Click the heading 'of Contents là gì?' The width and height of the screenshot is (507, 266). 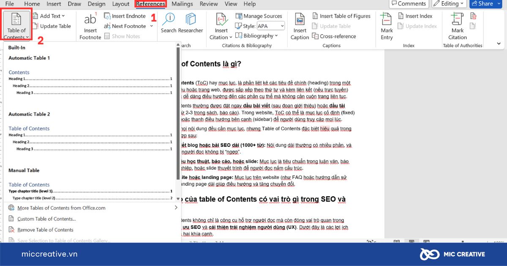tap(212, 64)
